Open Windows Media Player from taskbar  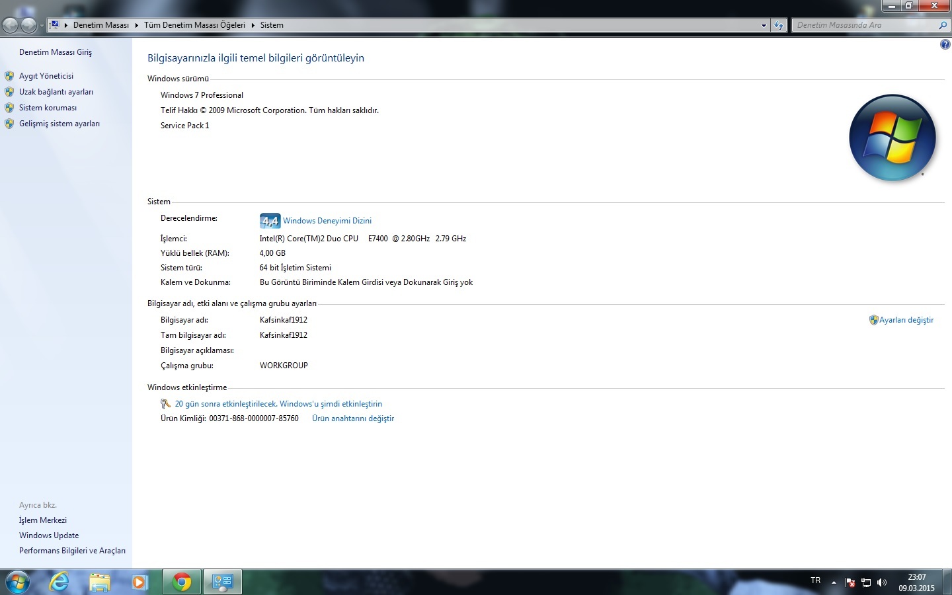[x=139, y=582]
